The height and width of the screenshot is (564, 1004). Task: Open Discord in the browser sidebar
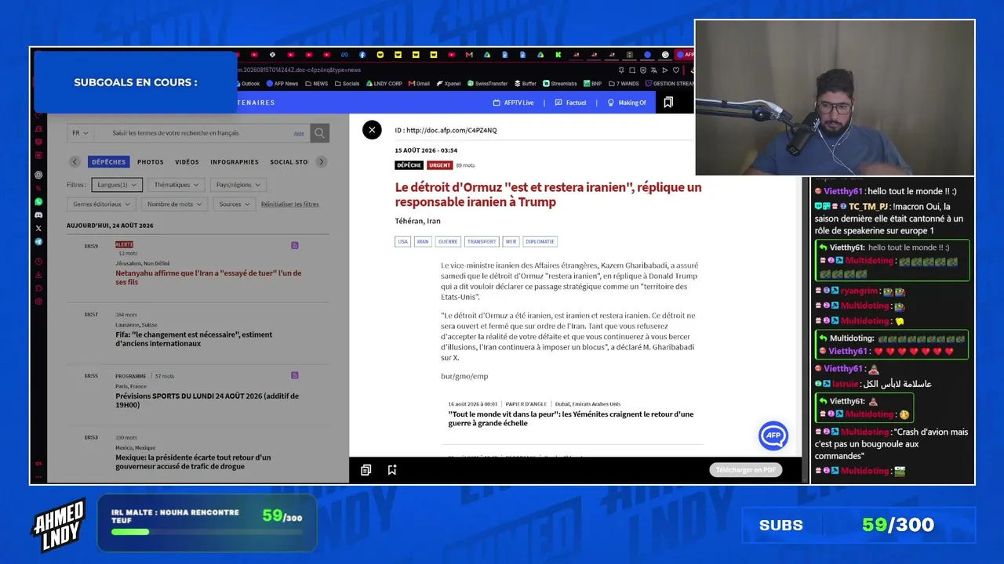[x=38, y=215]
